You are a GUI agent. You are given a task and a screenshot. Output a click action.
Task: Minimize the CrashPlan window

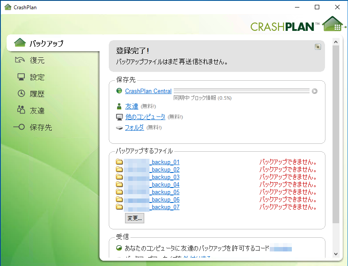click(x=297, y=7)
